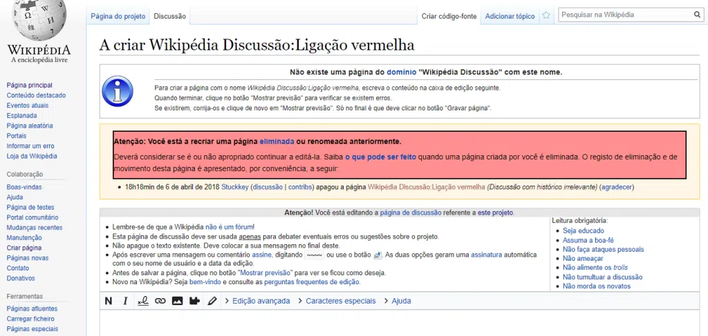Click the pencil icon in editor toolbar
This screenshot has width=708, height=336.
(212, 301)
